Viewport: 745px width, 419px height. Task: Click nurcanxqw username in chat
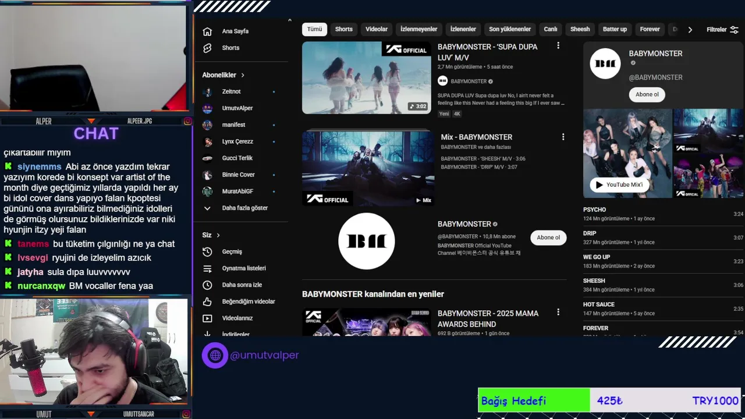41,286
